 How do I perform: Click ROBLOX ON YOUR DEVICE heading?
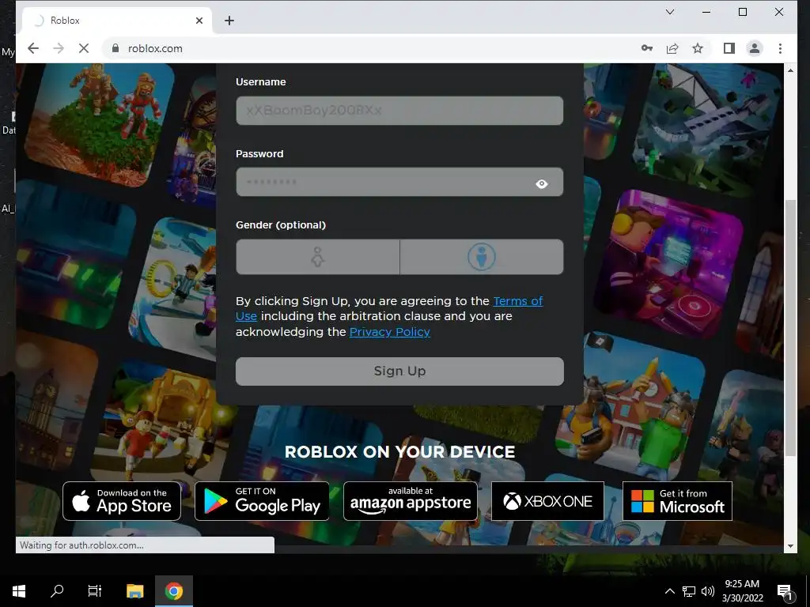(399, 452)
